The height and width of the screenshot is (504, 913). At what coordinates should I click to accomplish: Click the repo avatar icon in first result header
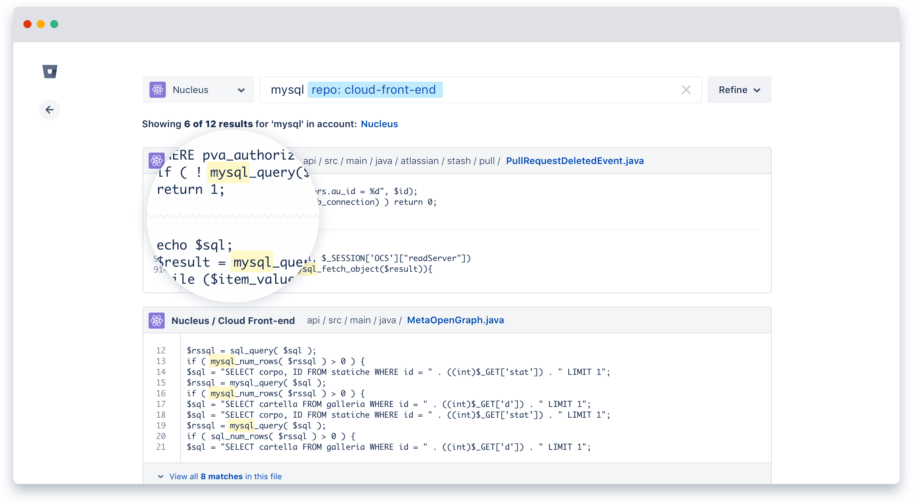click(156, 161)
